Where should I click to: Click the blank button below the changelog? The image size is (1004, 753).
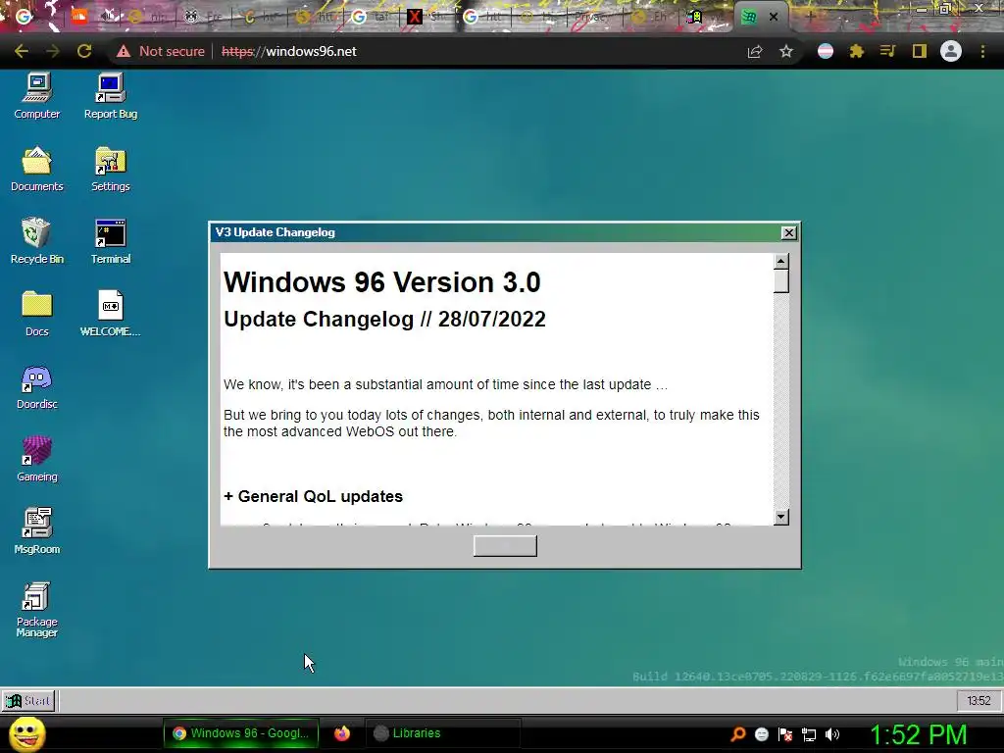[505, 546]
